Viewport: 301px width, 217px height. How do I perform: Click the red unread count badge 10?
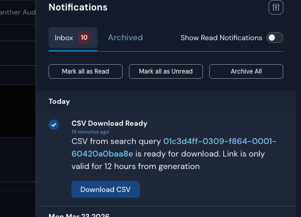coord(84,38)
